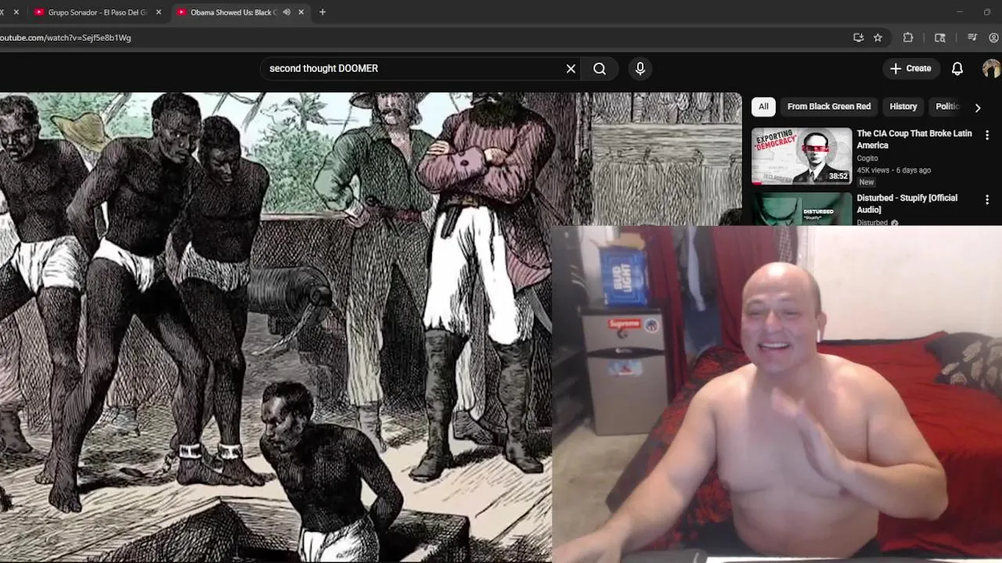Show more filter chips with right arrow

(x=977, y=107)
